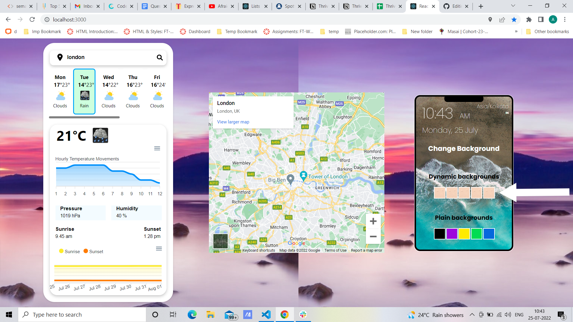
Task: Open Microsoft Edge from the taskbar
Action: click(192, 315)
